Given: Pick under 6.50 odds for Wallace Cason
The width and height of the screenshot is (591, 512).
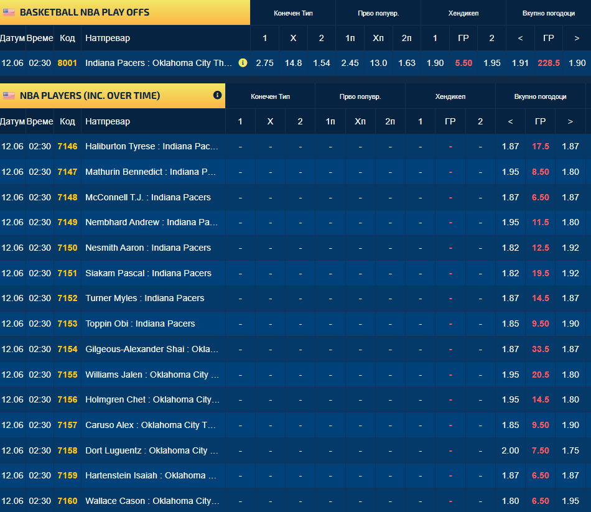Looking at the screenshot, I should pos(510,501).
